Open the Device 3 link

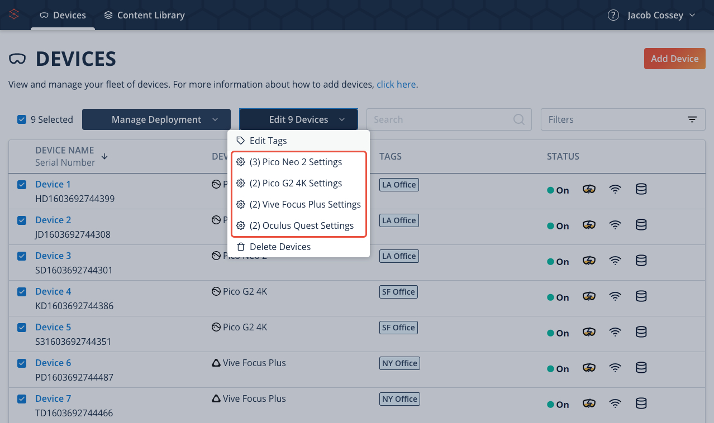coord(53,256)
